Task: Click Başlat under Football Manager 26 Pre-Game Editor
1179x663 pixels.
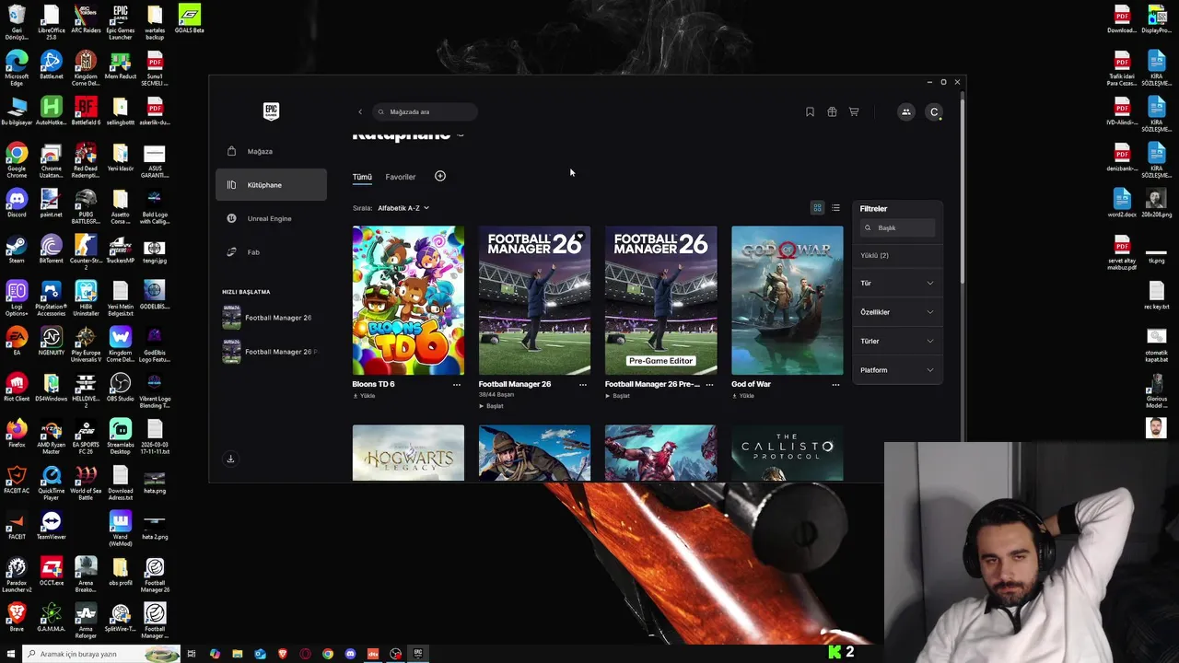Action: pyautogui.click(x=617, y=396)
